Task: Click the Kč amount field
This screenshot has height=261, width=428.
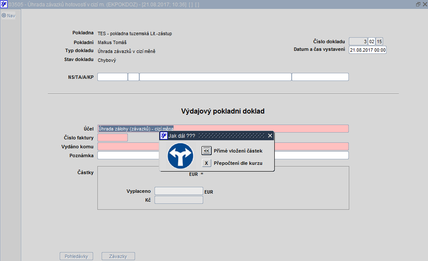Action: tap(179, 200)
